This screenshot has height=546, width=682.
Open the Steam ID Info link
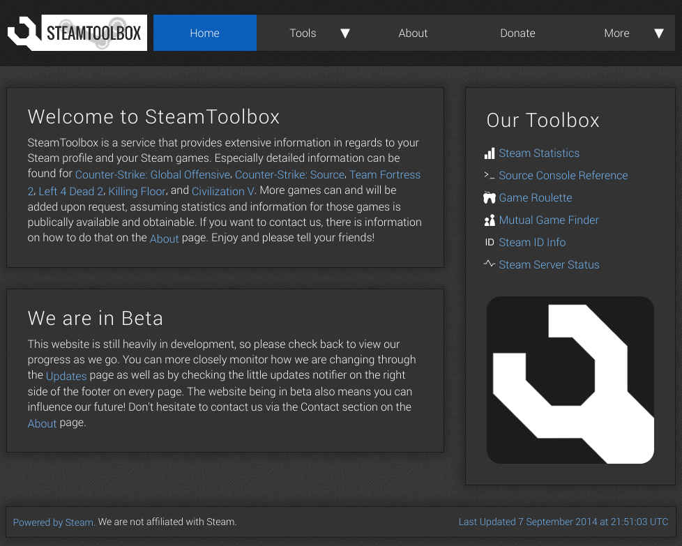coord(532,243)
